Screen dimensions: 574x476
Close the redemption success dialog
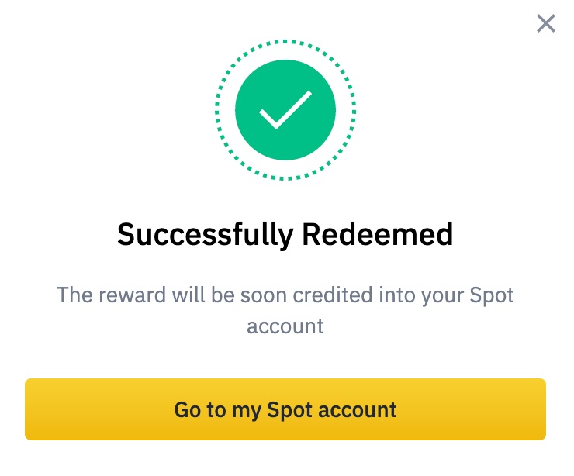pyautogui.click(x=546, y=24)
